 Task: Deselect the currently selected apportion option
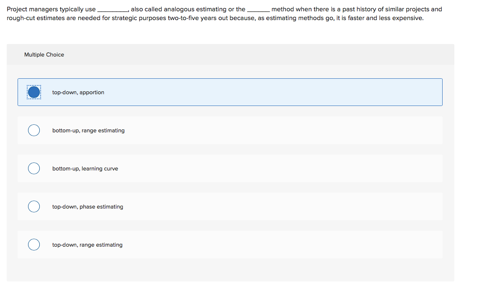pos(34,92)
